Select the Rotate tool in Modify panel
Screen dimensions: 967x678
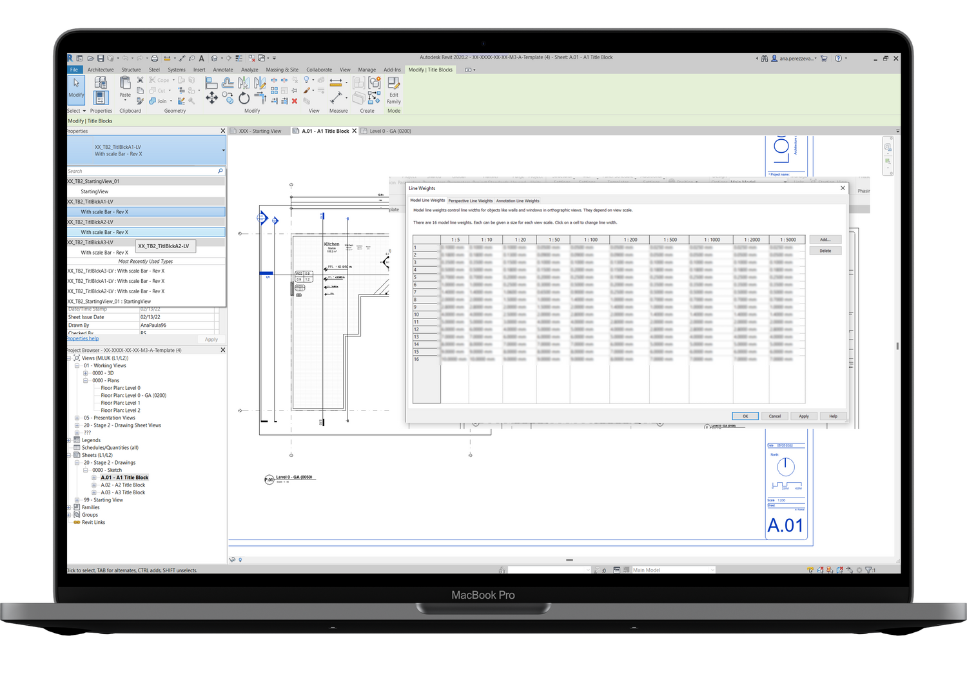pyautogui.click(x=244, y=98)
